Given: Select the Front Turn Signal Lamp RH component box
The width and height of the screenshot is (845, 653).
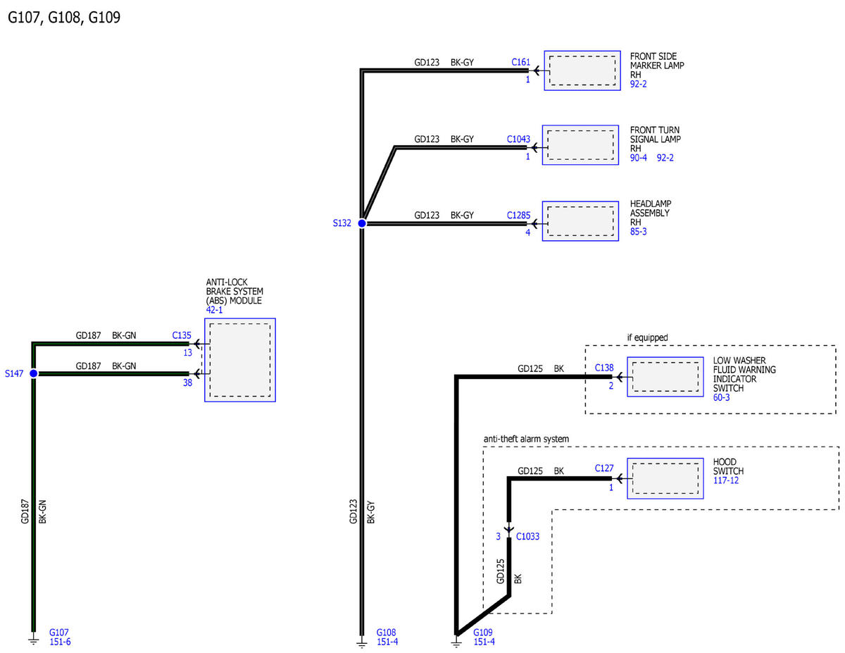Looking at the screenshot, I should (581, 145).
